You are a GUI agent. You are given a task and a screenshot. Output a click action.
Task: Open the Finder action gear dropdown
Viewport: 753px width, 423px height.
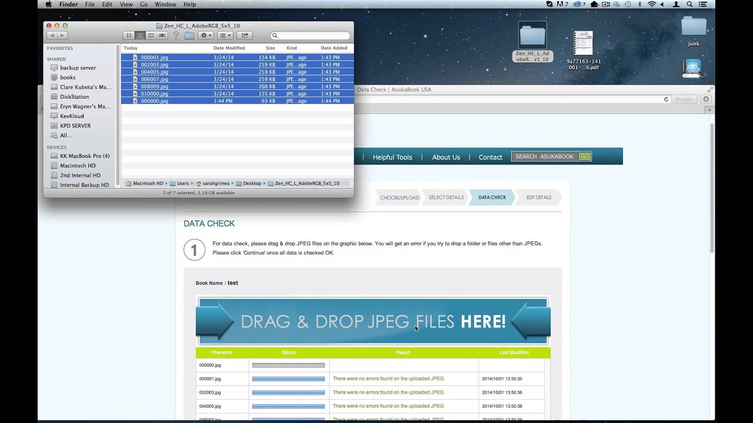205,36
